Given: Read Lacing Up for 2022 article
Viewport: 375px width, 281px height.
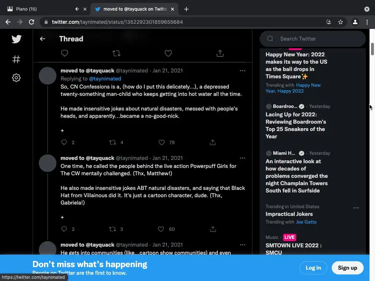Looking at the screenshot, I should pos(296,125).
